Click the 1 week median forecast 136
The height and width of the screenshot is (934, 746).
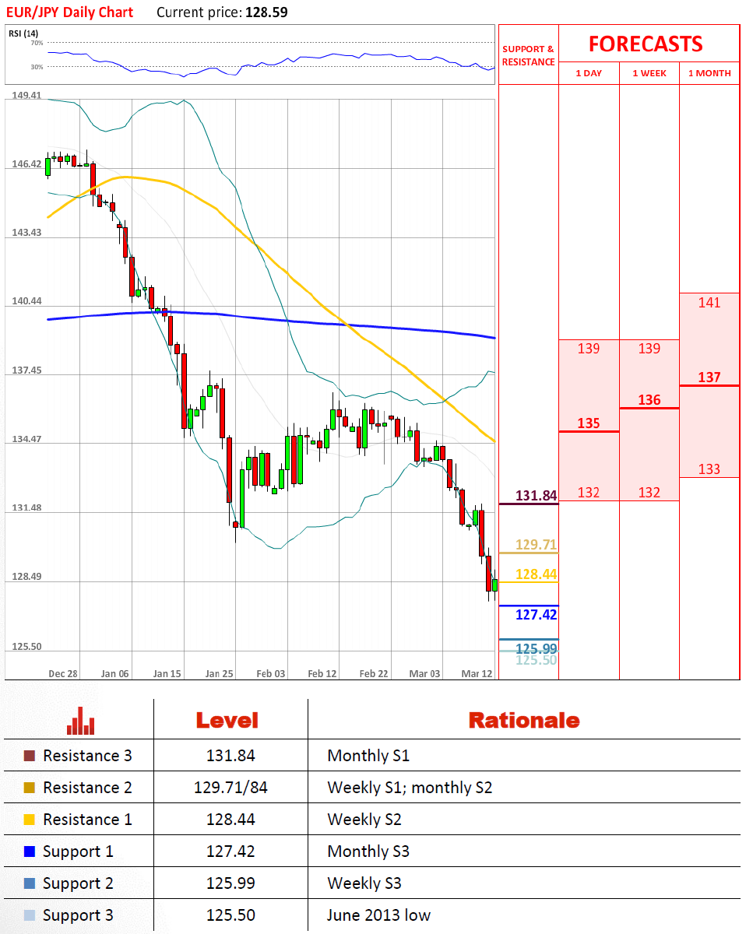point(649,400)
